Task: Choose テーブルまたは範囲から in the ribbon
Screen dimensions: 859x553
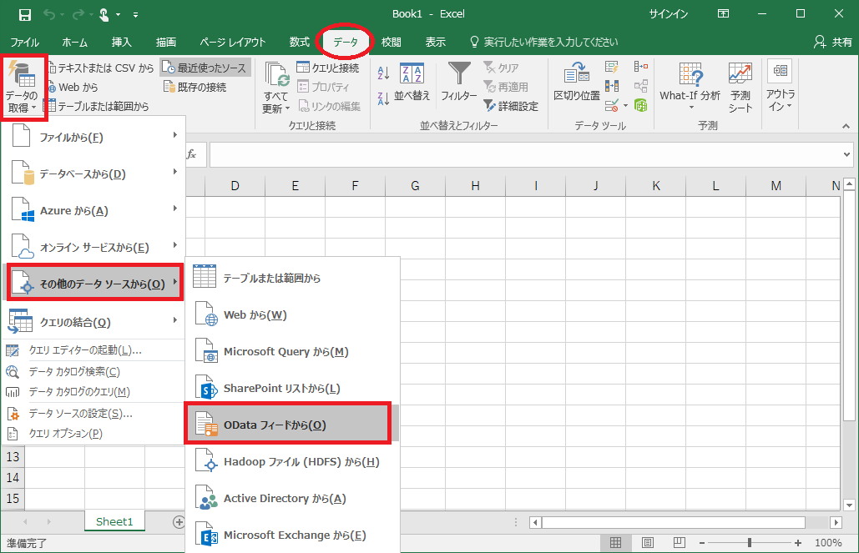Action: coord(99,106)
